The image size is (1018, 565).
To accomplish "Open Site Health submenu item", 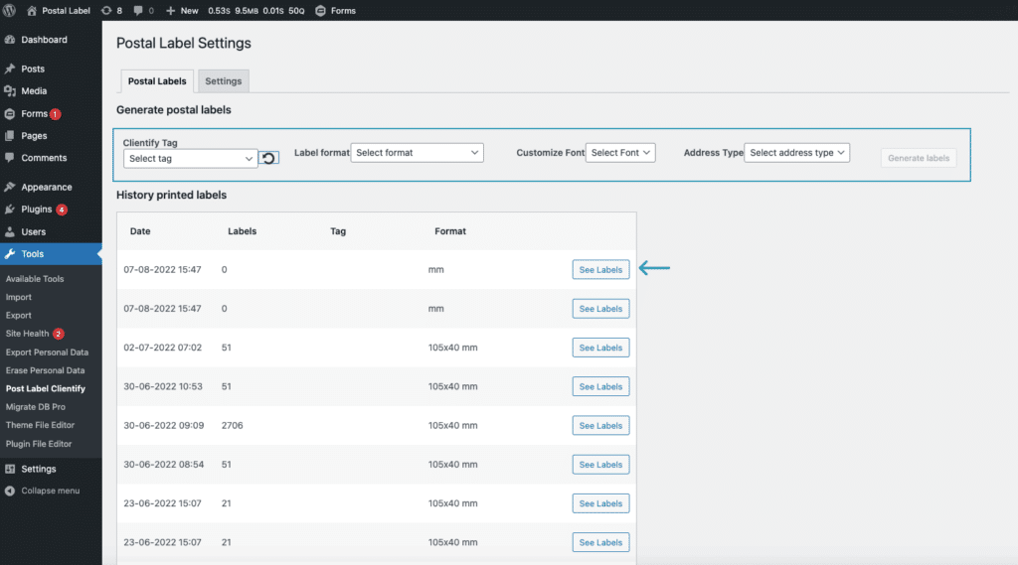I will (x=27, y=334).
